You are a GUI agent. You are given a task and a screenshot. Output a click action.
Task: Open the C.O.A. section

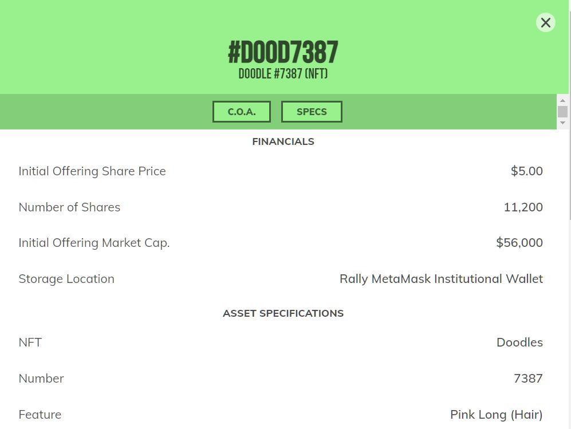coord(242,112)
